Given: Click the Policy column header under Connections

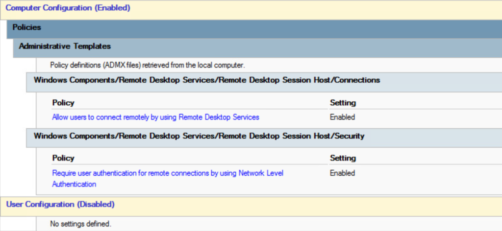Looking at the screenshot, I should click(x=63, y=103).
